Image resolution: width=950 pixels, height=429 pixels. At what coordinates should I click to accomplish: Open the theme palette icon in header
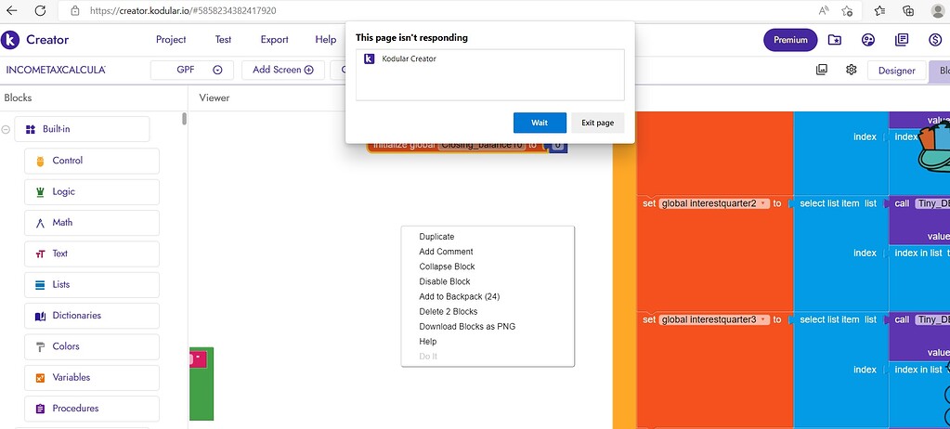(x=867, y=40)
